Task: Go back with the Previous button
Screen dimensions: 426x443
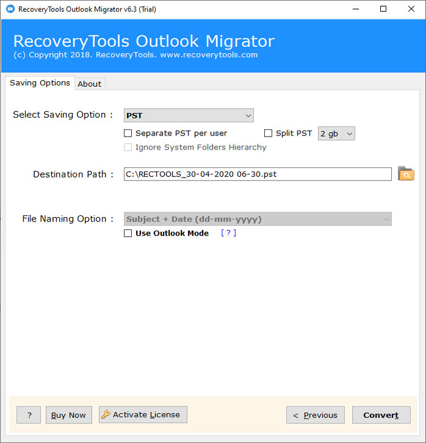Action: coord(316,415)
